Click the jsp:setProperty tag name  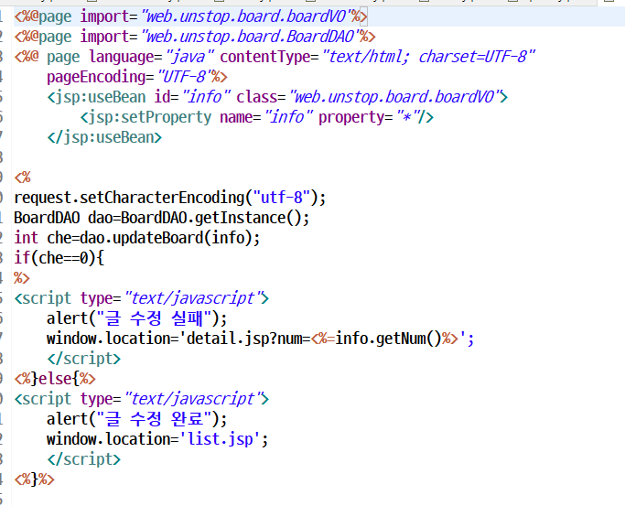tap(149, 117)
